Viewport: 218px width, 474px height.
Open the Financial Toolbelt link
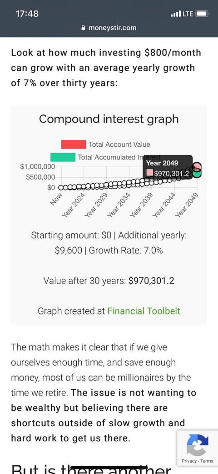click(x=144, y=311)
